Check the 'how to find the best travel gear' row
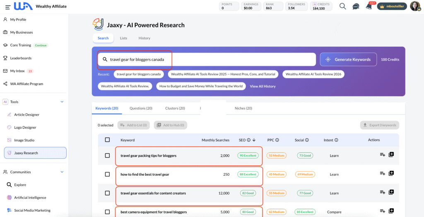 tap(107, 174)
